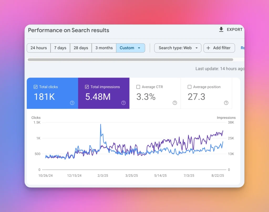Viewport: 269px width, 212px height.
Task: Open the Custom date range dropdown
Action: pyautogui.click(x=131, y=48)
